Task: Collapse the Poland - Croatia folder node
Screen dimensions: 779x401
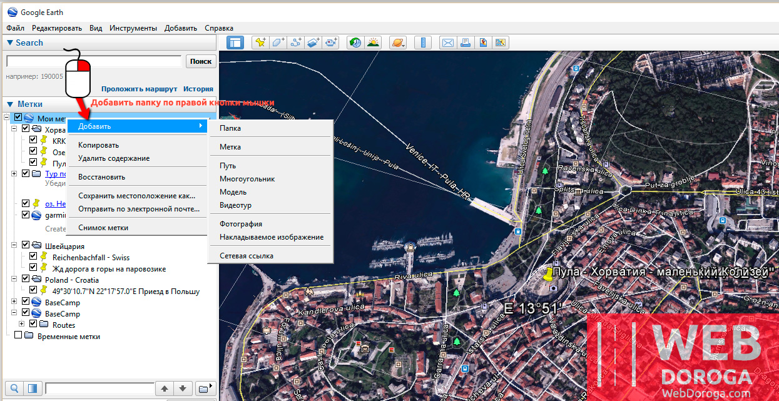Action: tap(14, 280)
